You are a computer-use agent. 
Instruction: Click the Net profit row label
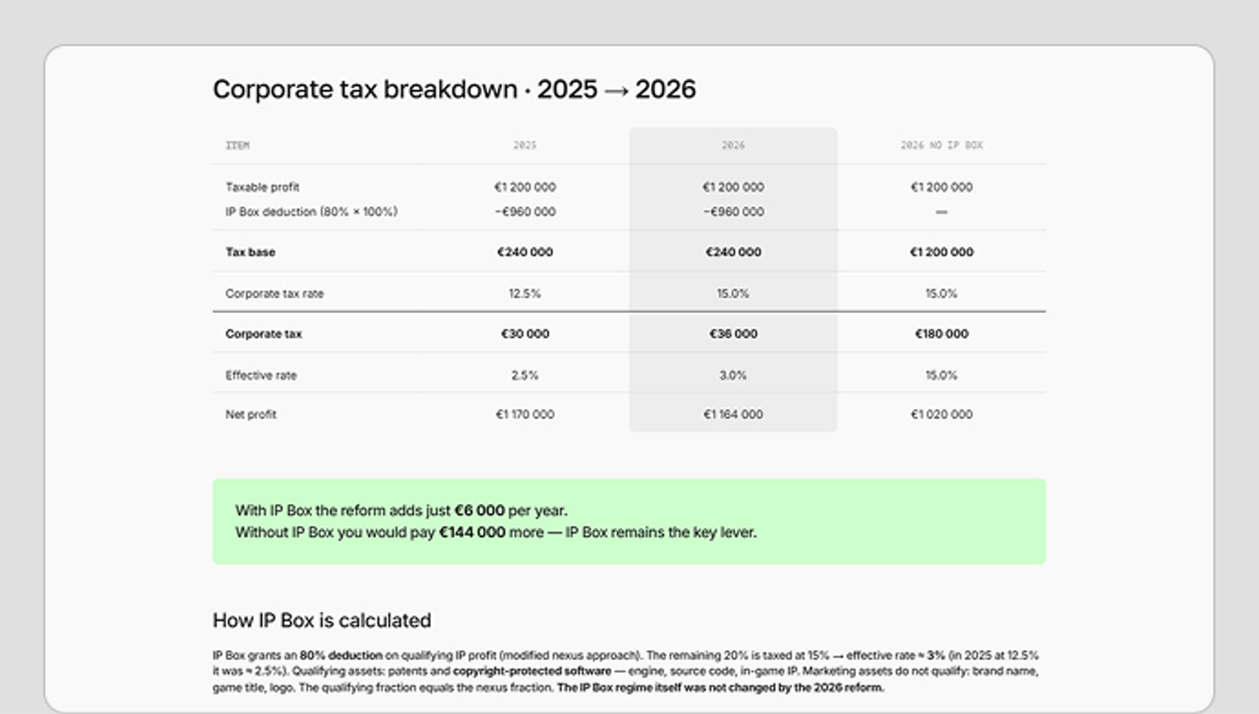click(x=250, y=415)
